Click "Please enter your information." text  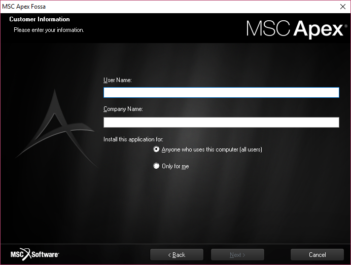click(49, 30)
